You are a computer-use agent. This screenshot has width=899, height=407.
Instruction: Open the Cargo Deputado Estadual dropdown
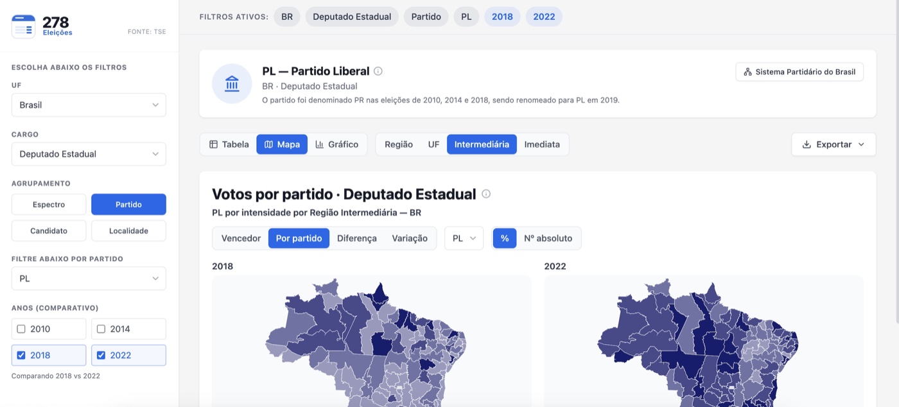[x=89, y=154]
